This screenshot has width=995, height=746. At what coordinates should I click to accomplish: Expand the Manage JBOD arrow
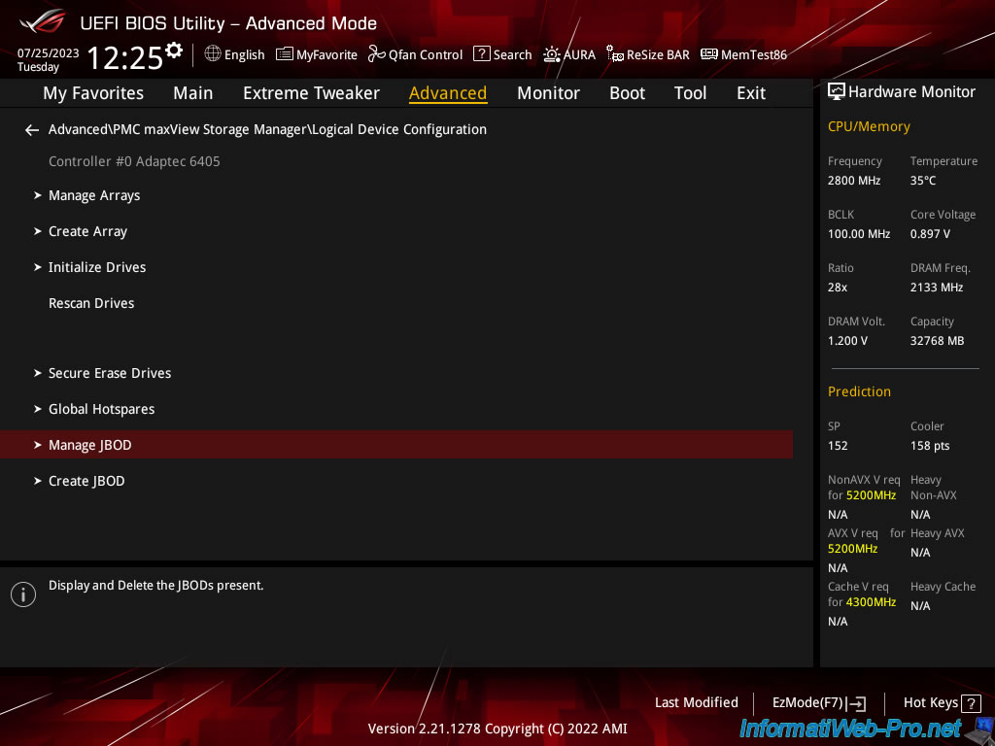coord(38,445)
